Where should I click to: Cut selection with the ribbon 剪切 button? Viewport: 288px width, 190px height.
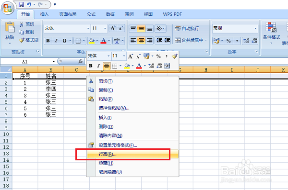pos(27,24)
